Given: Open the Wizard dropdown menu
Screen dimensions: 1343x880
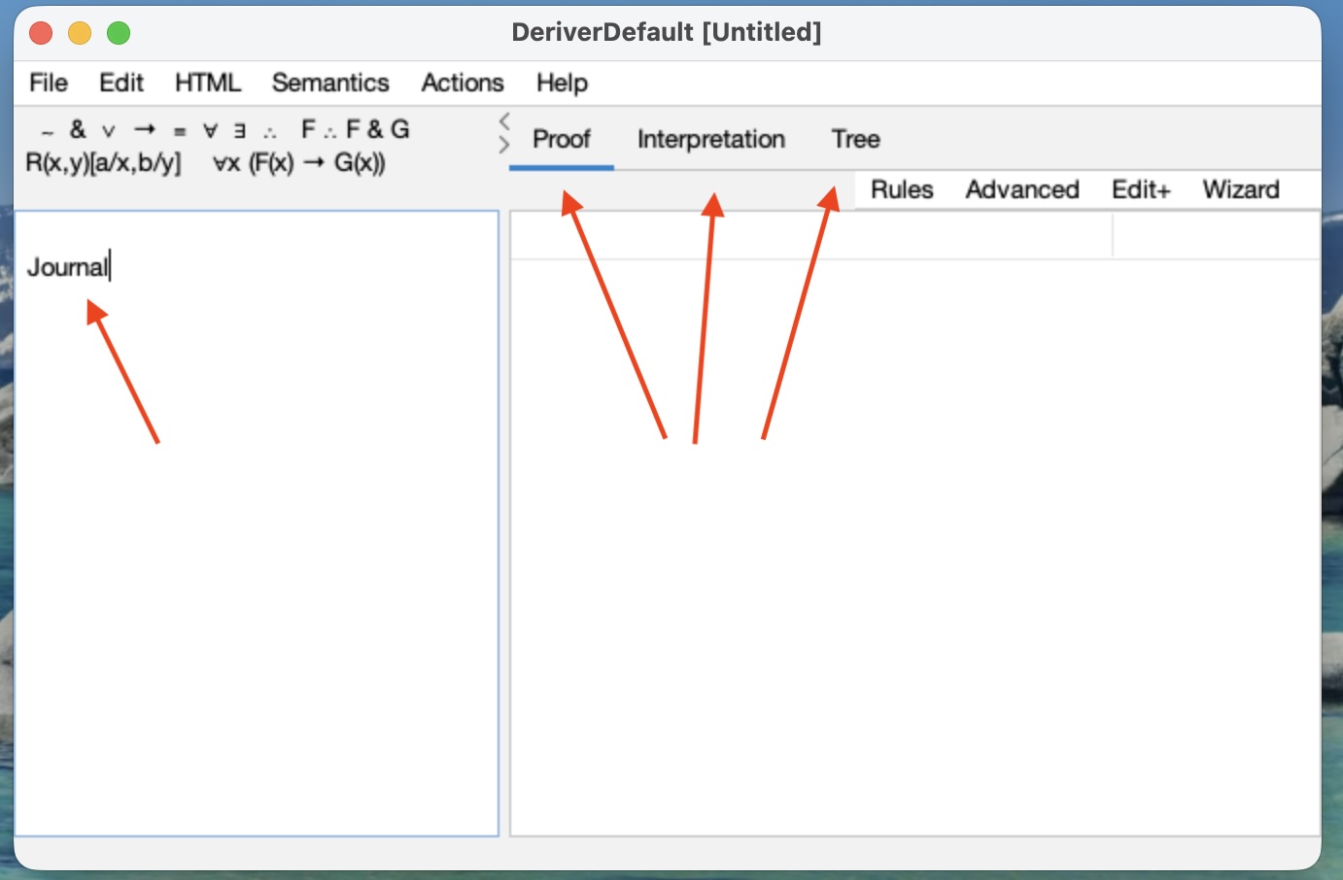Looking at the screenshot, I should [x=1240, y=189].
